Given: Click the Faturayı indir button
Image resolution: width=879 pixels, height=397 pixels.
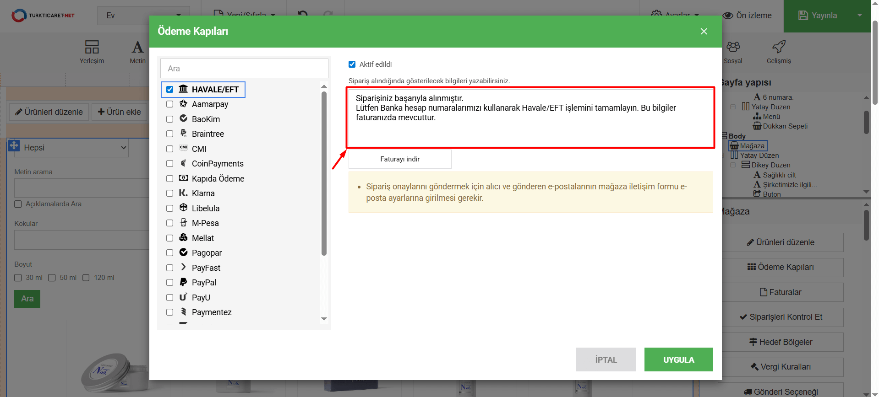Looking at the screenshot, I should click(400, 159).
